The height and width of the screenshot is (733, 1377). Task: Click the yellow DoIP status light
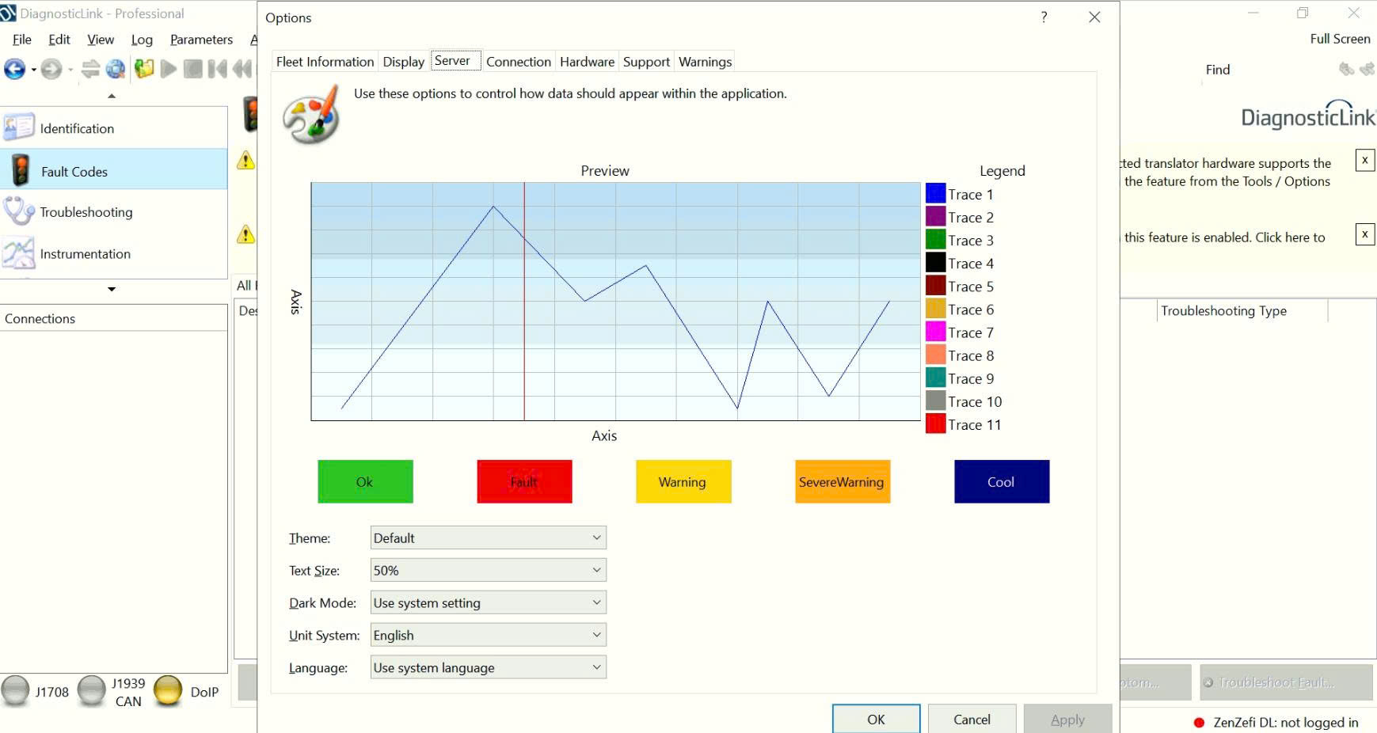click(x=168, y=691)
